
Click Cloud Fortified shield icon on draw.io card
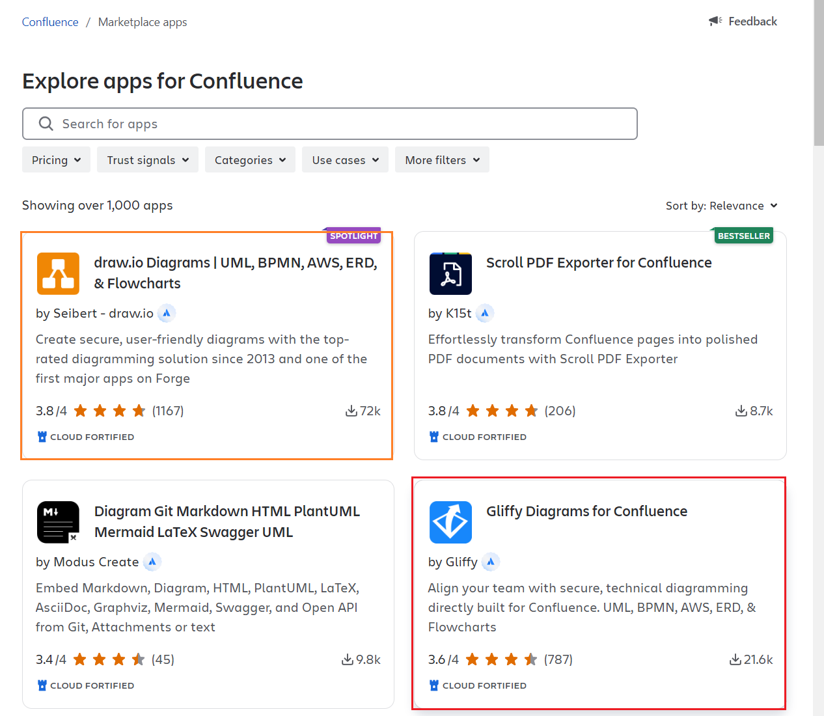coord(42,437)
